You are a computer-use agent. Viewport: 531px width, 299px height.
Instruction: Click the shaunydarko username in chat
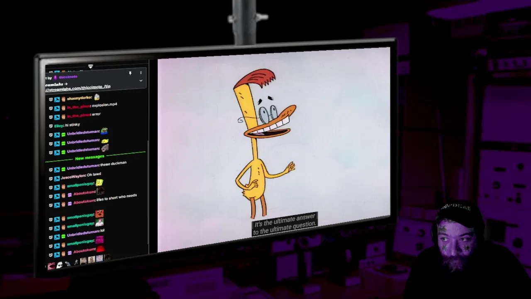79,98
